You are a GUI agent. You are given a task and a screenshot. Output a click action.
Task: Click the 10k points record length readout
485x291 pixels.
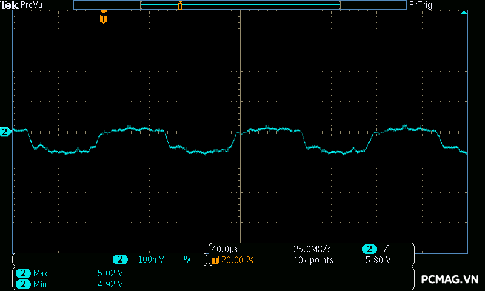coord(313,259)
